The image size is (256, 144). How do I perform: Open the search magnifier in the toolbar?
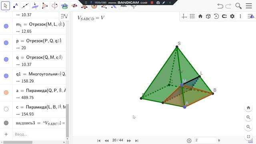pos(238,6)
